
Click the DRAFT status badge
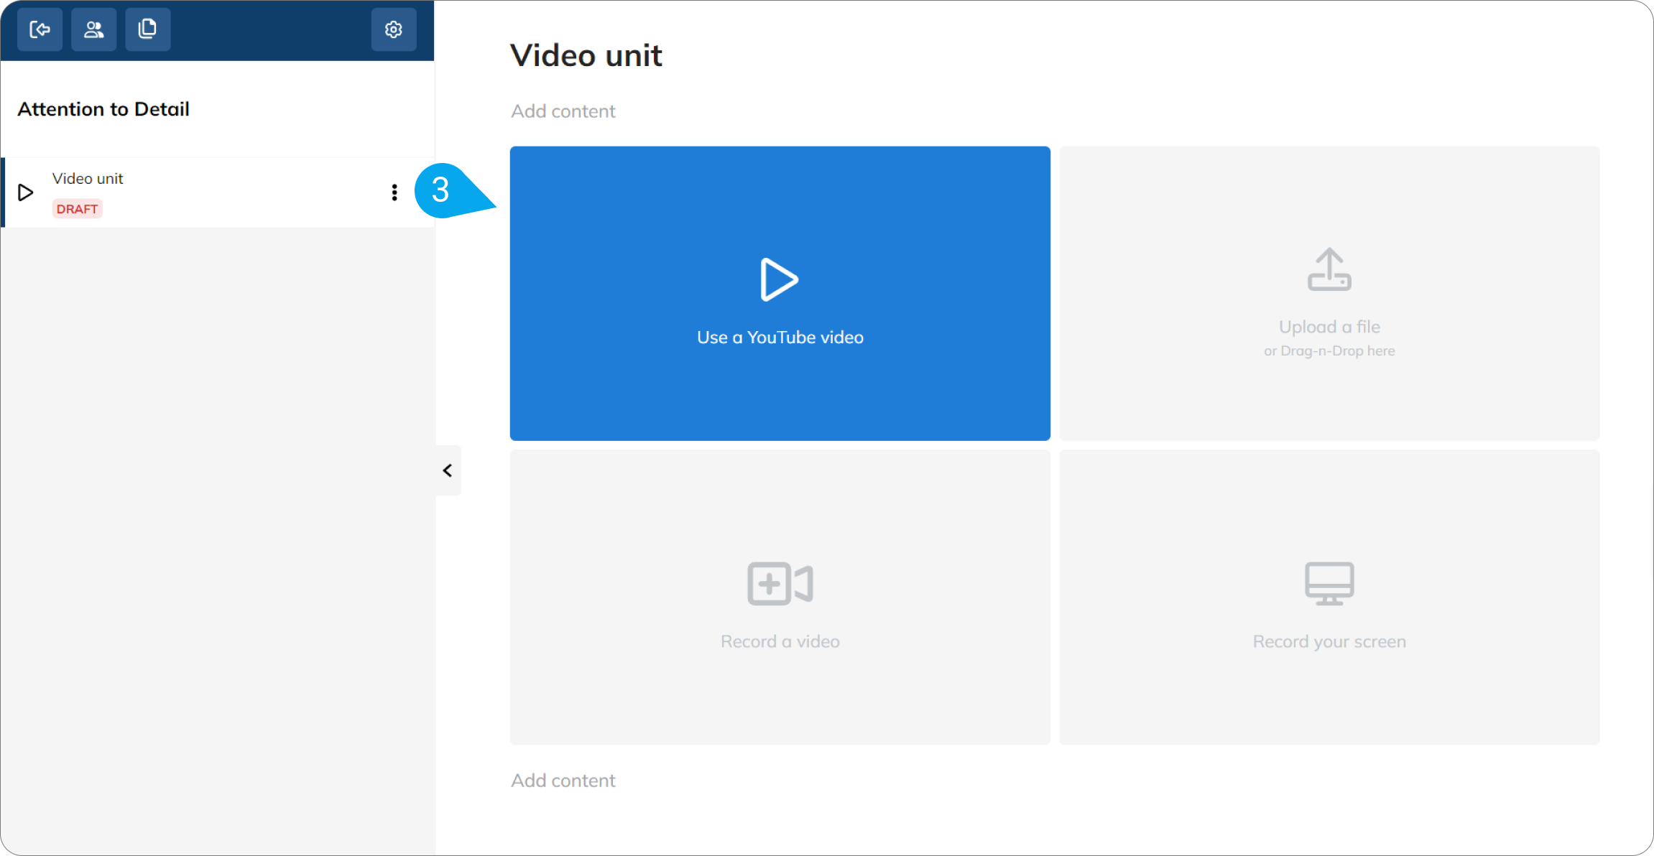pos(77,209)
